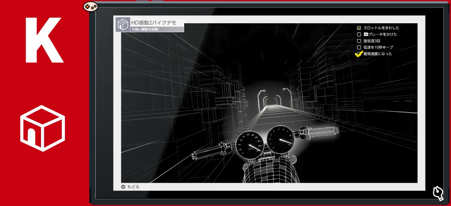Check the 低速を10秒キープ checkbox
Screen dimensions: 451x206
pos(359,48)
